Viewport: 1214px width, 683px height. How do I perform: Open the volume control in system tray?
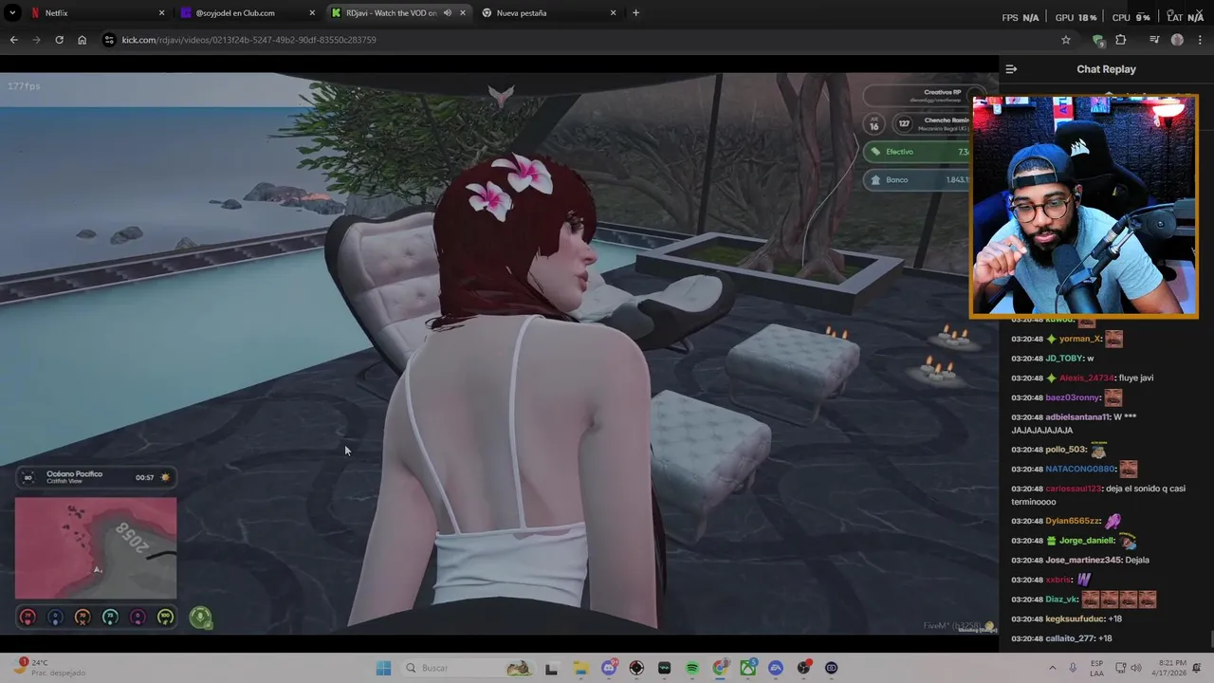point(1136,668)
